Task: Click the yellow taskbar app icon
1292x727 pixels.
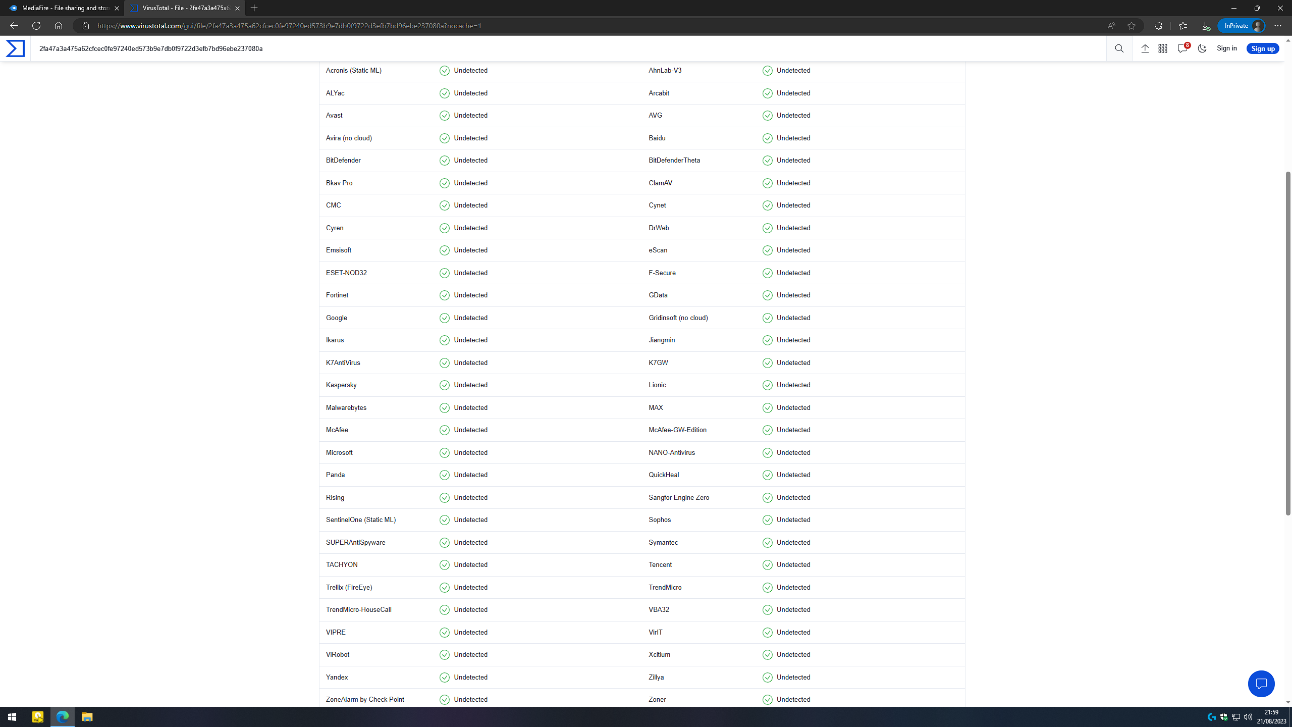Action: pyautogui.click(x=38, y=717)
